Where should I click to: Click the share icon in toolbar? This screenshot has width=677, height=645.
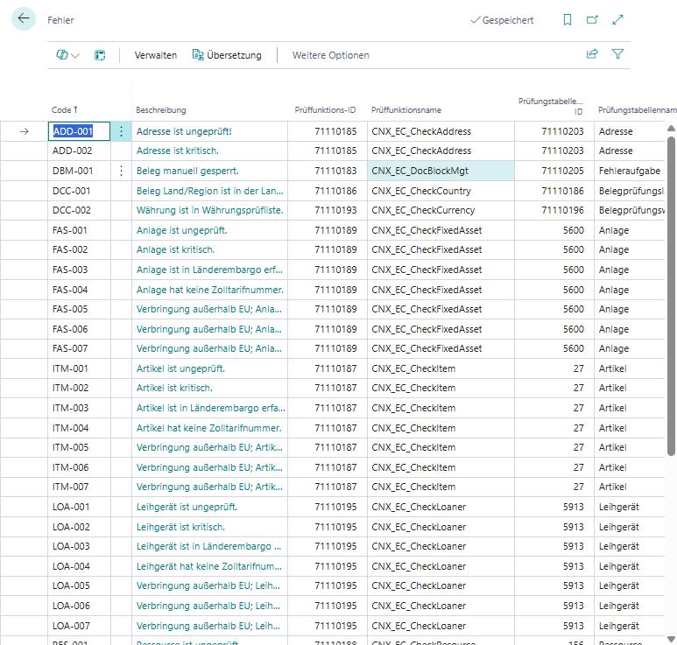[592, 54]
